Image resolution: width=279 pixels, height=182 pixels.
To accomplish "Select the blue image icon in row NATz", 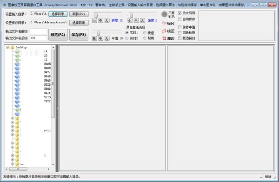I will (x=17, y=72).
